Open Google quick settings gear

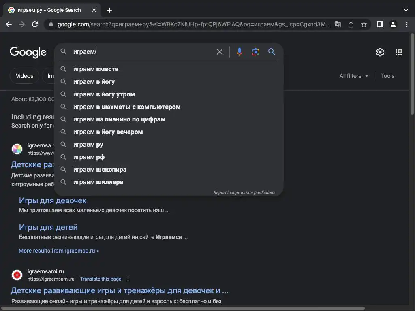click(x=380, y=52)
